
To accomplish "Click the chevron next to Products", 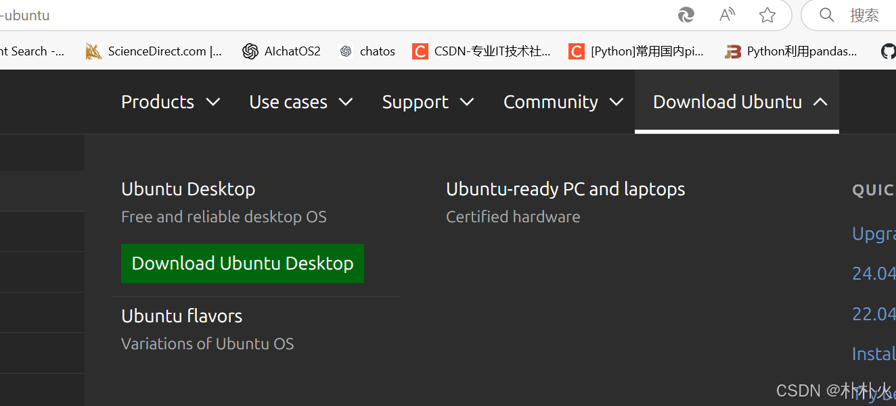I will [213, 102].
